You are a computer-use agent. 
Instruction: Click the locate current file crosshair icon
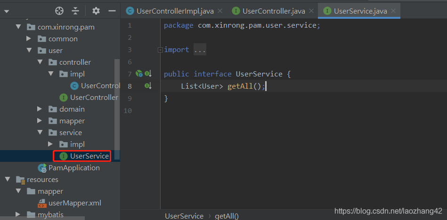point(59,11)
